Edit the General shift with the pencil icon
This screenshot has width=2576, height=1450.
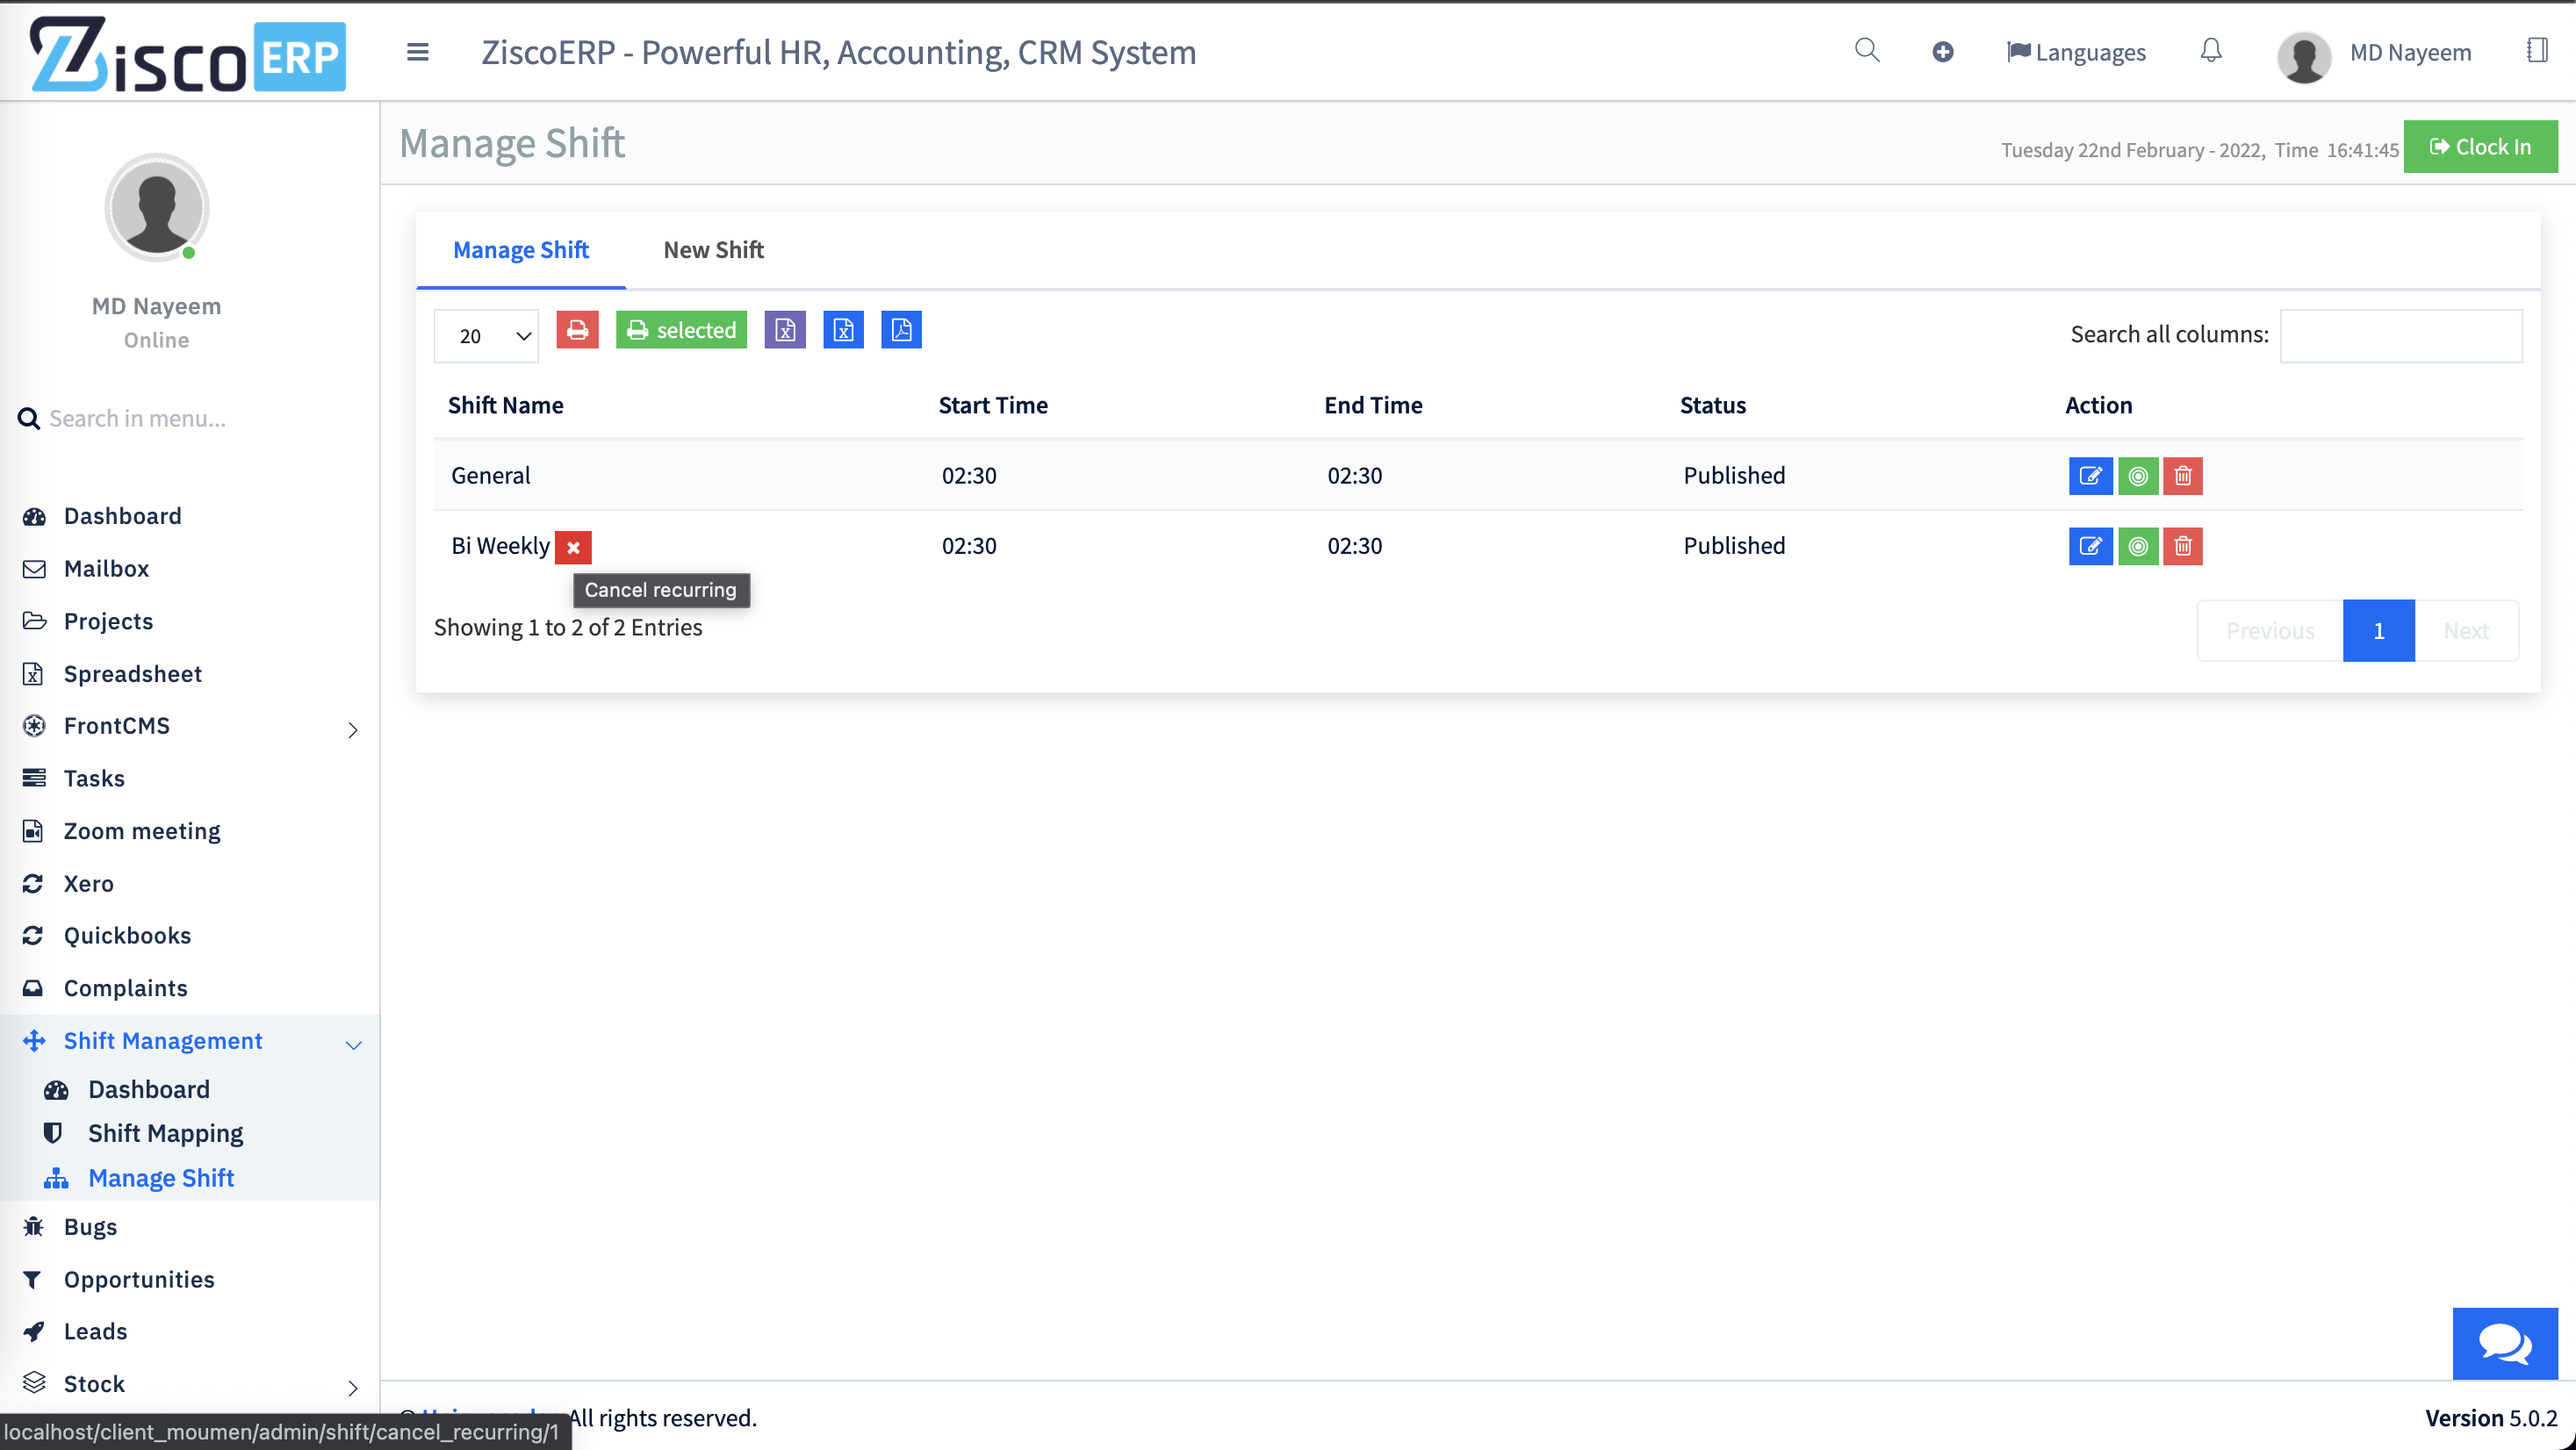[2090, 476]
